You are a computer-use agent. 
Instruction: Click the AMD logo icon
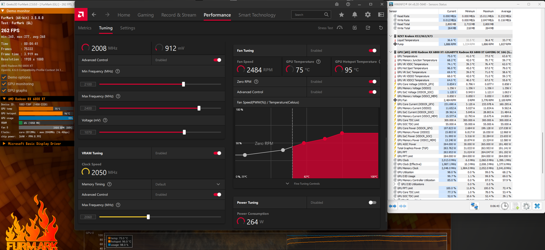pyautogui.click(x=80, y=14)
